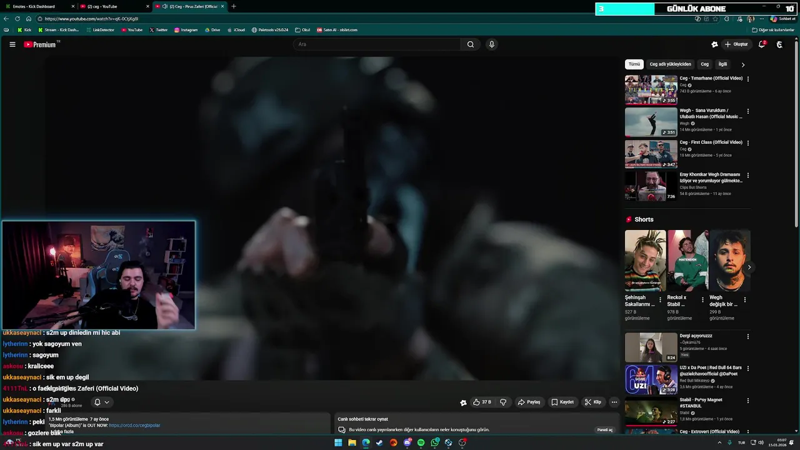Select the 'İlgili' filter chip
Screen dimensions: 800x450
click(722, 64)
